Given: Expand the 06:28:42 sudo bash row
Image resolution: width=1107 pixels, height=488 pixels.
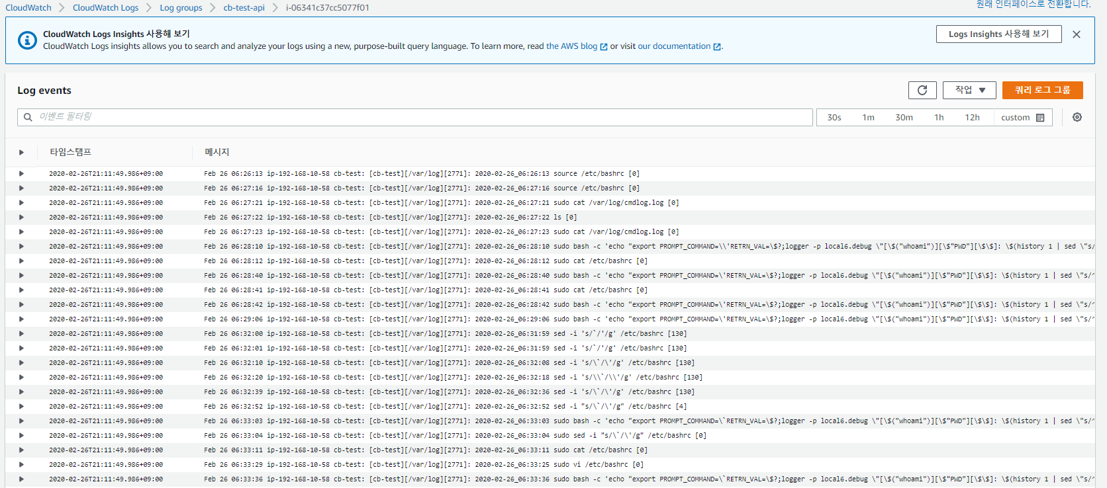Looking at the screenshot, I should [x=21, y=305].
